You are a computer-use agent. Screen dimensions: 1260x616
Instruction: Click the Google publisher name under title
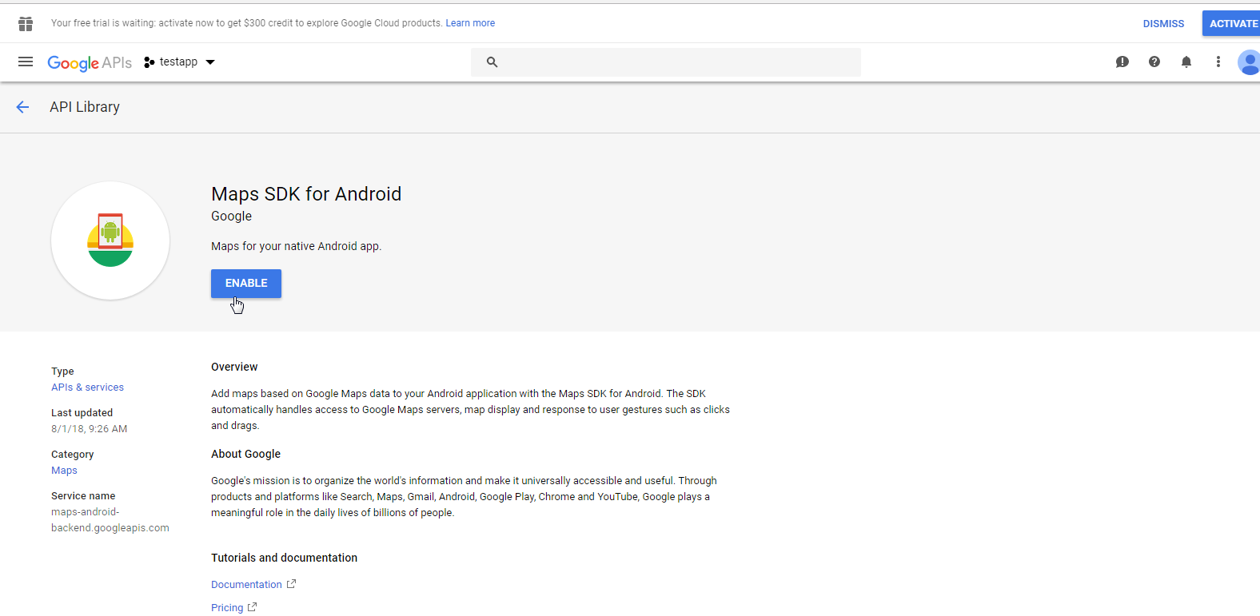(231, 217)
